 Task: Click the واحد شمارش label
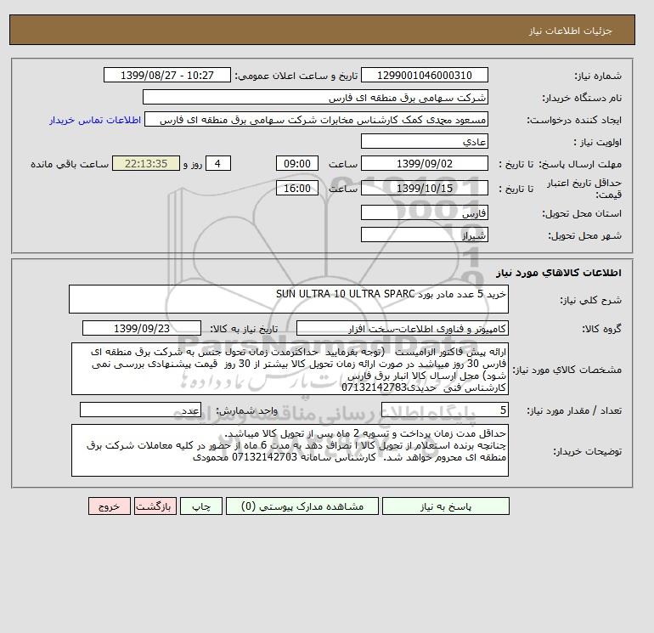(246, 410)
